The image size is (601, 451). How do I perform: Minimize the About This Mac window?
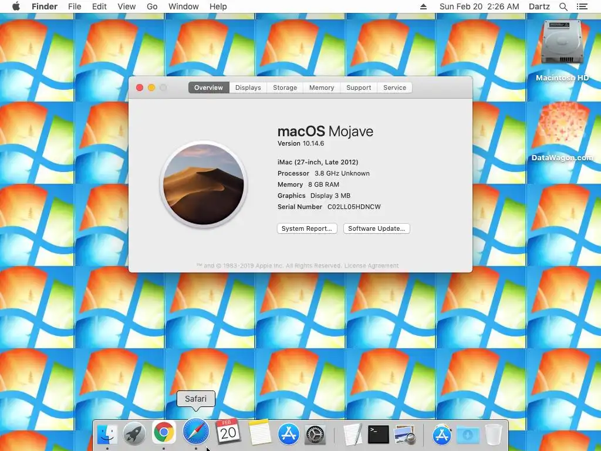click(x=151, y=88)
